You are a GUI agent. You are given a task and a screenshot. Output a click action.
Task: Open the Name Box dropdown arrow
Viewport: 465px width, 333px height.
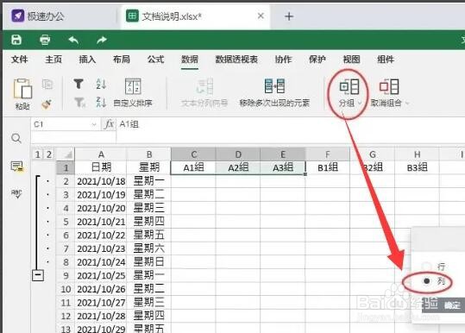point(94,124)
